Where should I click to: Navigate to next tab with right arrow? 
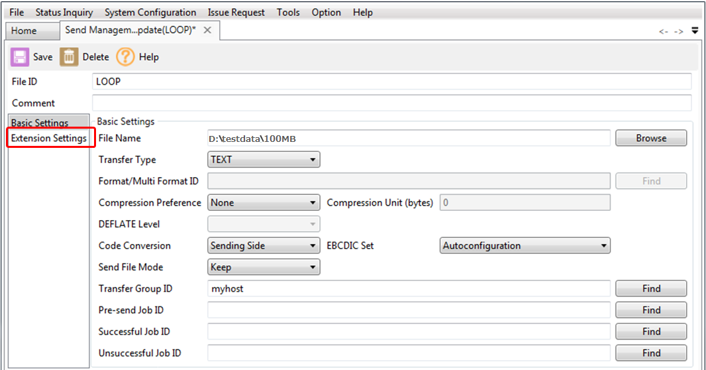[678, 31]
